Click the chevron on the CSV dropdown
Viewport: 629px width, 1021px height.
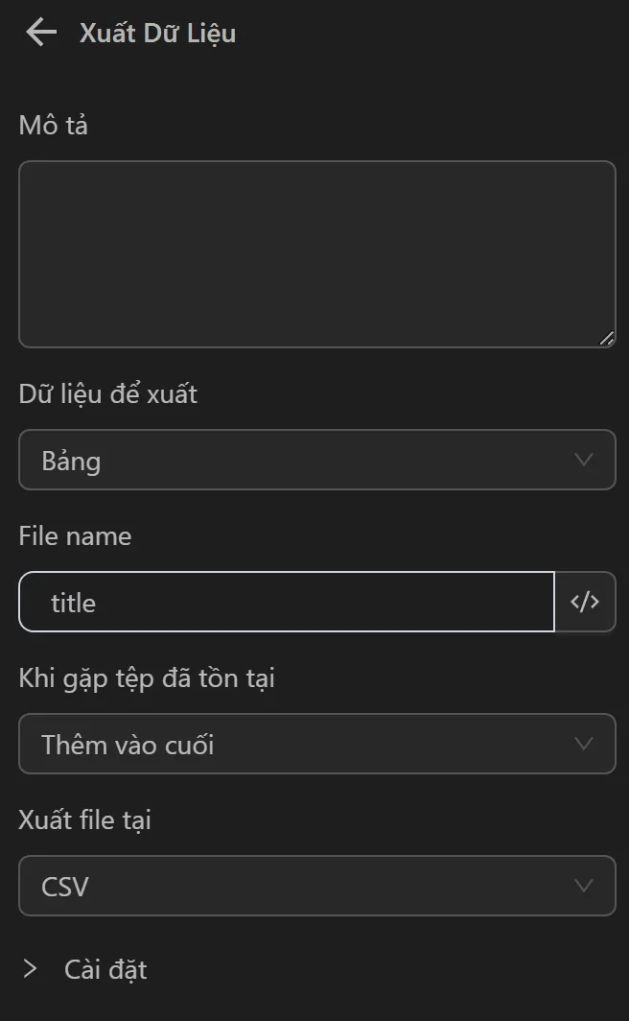[584, 886]
